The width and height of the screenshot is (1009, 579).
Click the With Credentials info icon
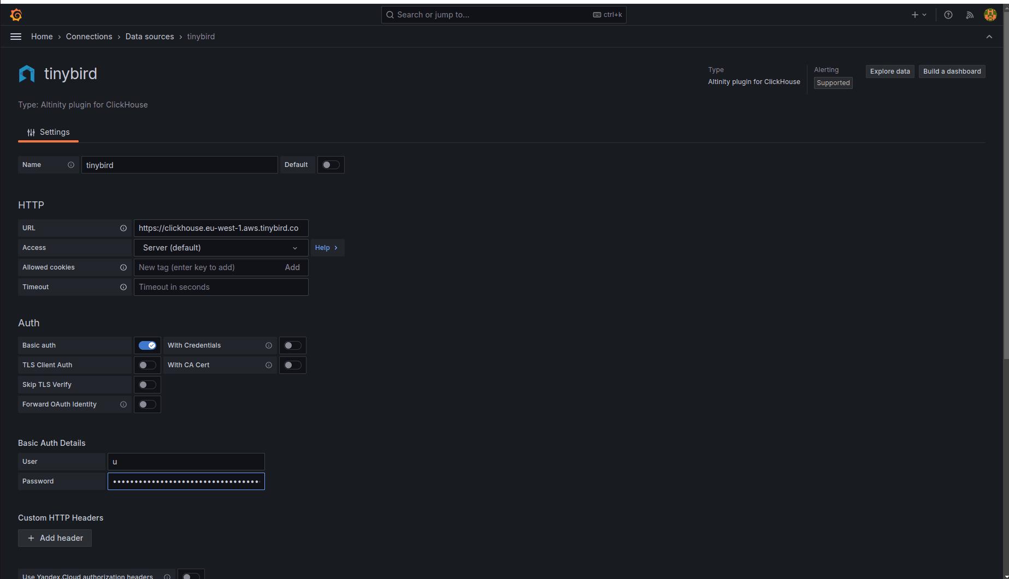(x=268, y=345)
